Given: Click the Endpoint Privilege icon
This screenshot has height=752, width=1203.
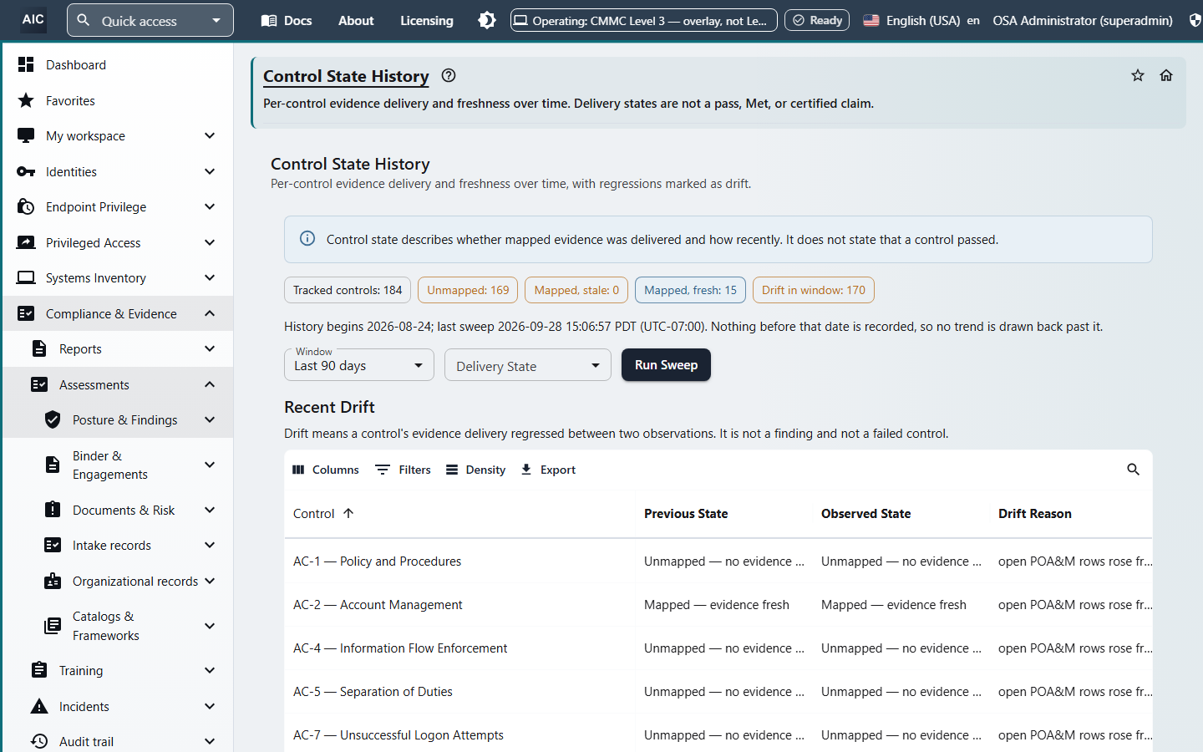Looking at the screenshot, I should (26, 207).
